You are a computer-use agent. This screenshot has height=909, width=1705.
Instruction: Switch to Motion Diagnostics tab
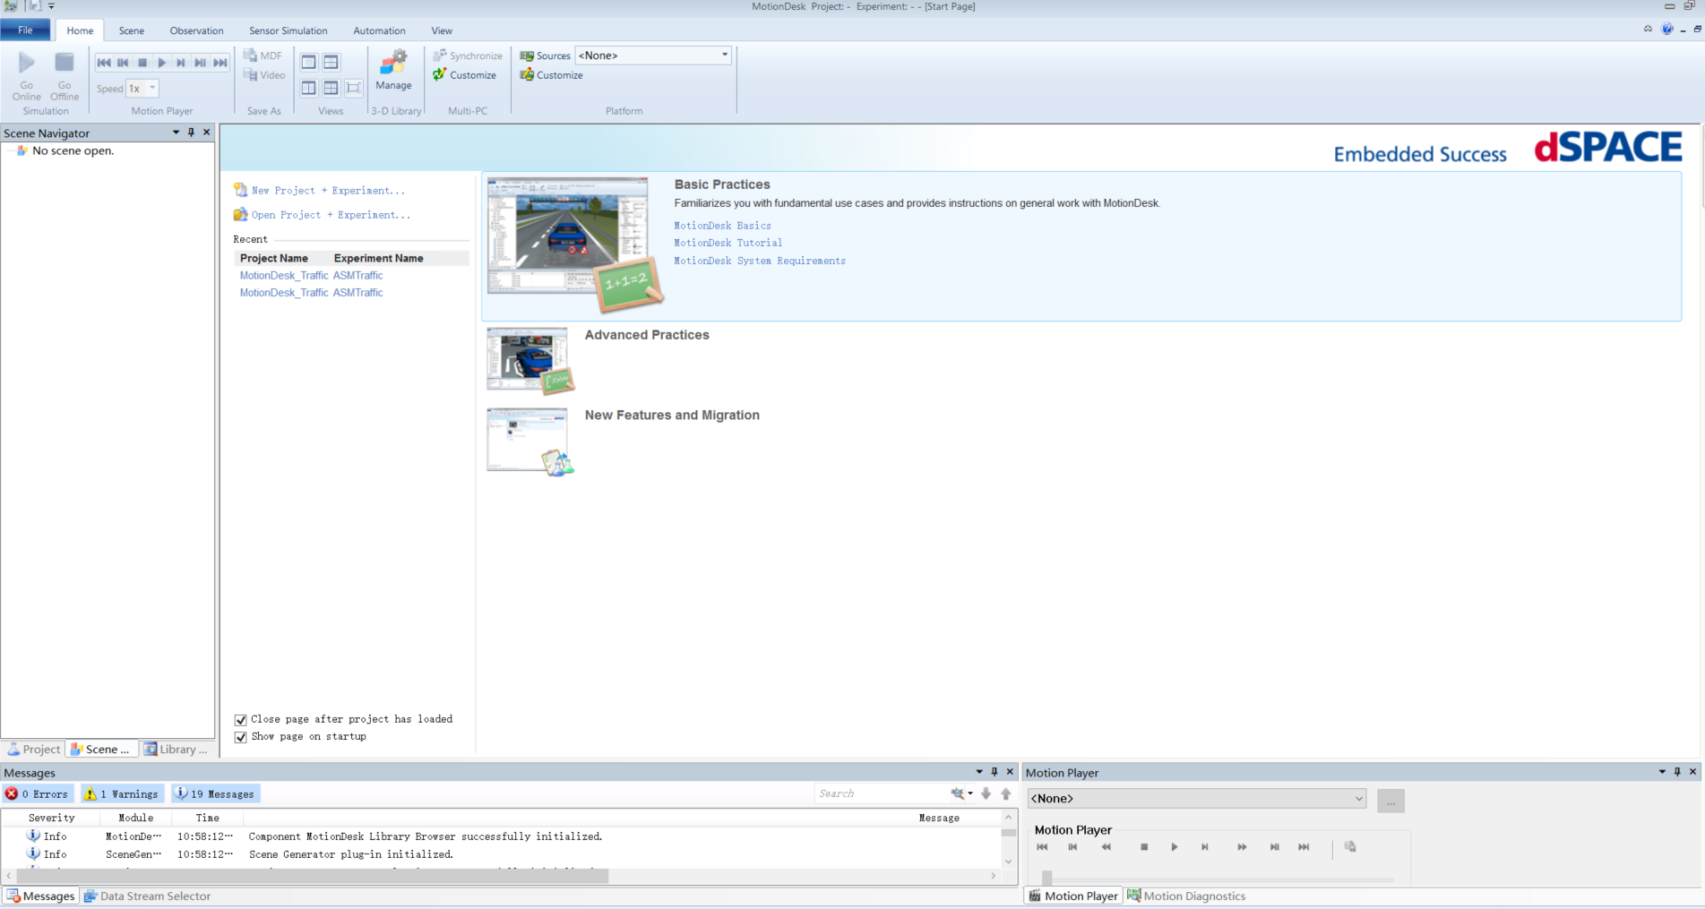(x=1187, y=896)
